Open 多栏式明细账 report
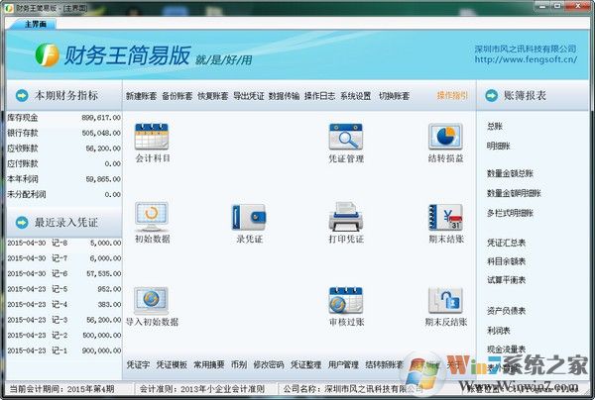 click(510, 213)
